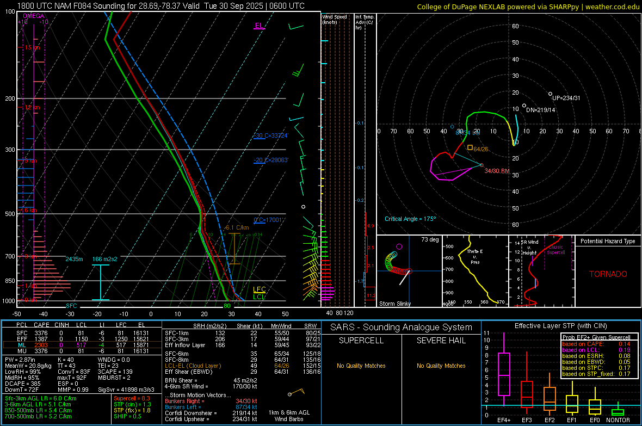Click the 'Potential Hazard Type' header
Viewport: 642px width, 426px height.
pos(608,241)
